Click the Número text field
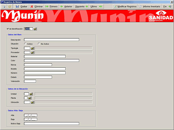174x130 pixels. coord(45,73)
